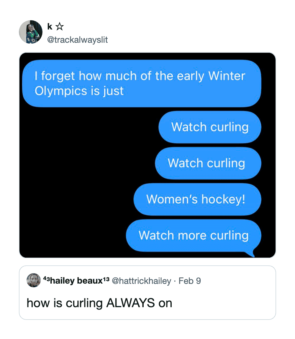Click superscript 13 after "beaux"
295x339 pixels.
pos(106,279)
